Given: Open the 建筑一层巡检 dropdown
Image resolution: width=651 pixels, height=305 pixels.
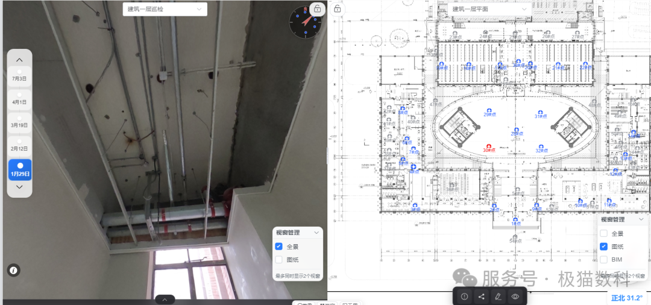Looking at the screenshot, I should point(165,9).
